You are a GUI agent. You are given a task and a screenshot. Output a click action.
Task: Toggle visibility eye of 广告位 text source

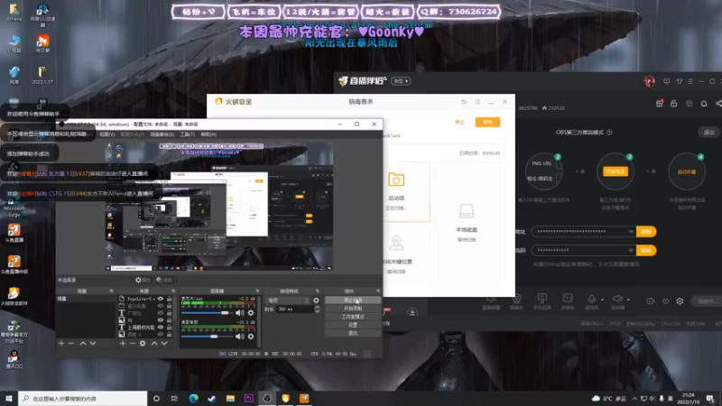point(161,313)
